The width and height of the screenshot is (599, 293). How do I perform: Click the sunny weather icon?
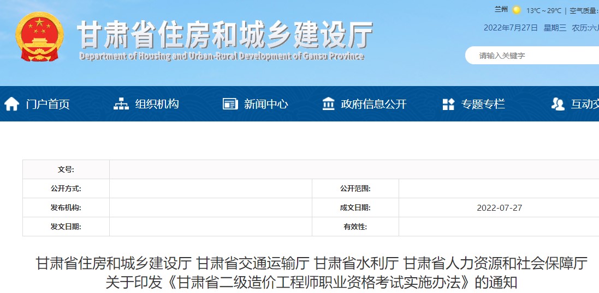click(x=517, y=10)
